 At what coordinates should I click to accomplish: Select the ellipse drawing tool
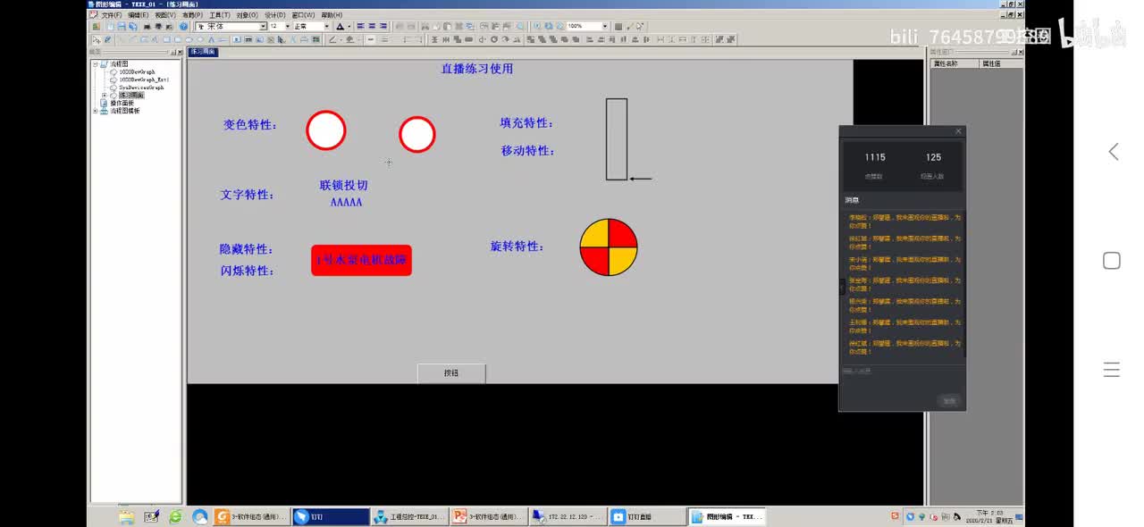(189, 39)
